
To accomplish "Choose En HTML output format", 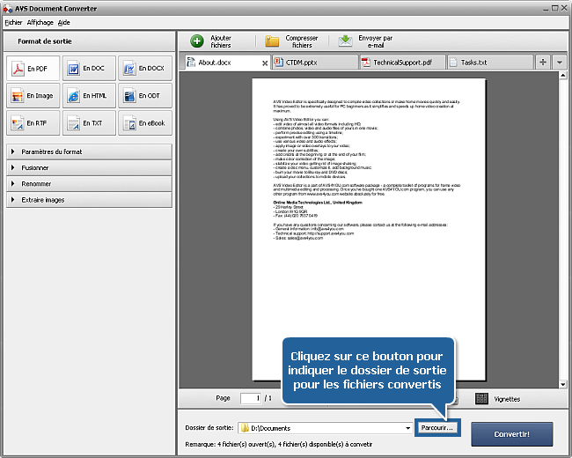I will click(89, 96).
